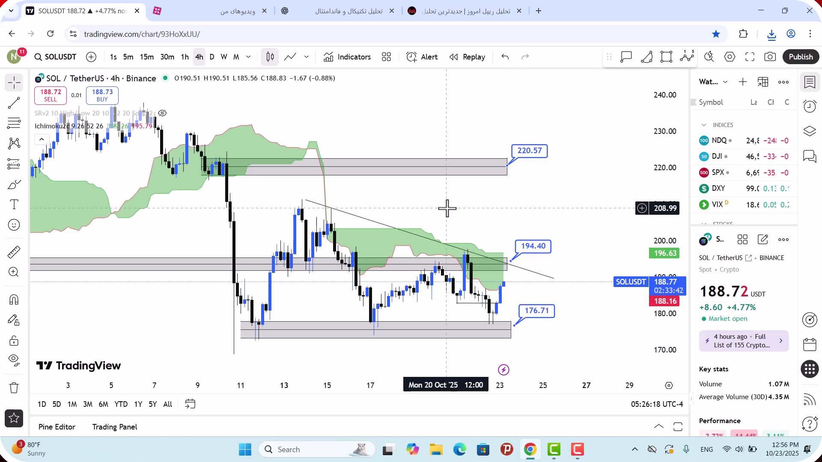Open the Indicators dialog
This screenshot has height=462, width=822.
[347, 57]
